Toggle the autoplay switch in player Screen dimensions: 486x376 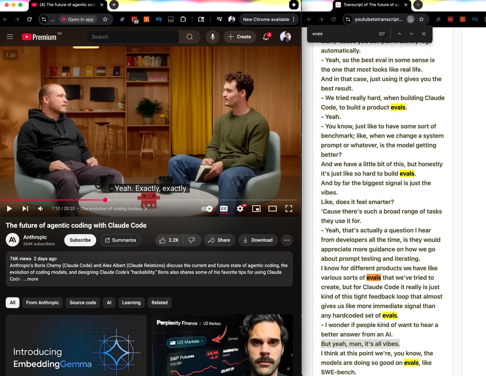coord(207,208)
